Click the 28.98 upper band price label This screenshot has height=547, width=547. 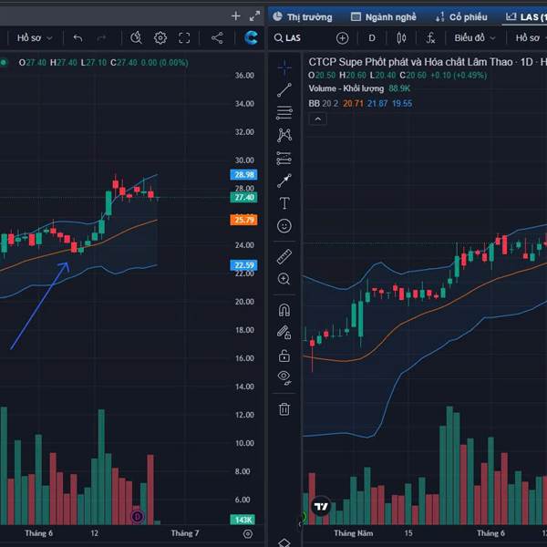[243, 174]
